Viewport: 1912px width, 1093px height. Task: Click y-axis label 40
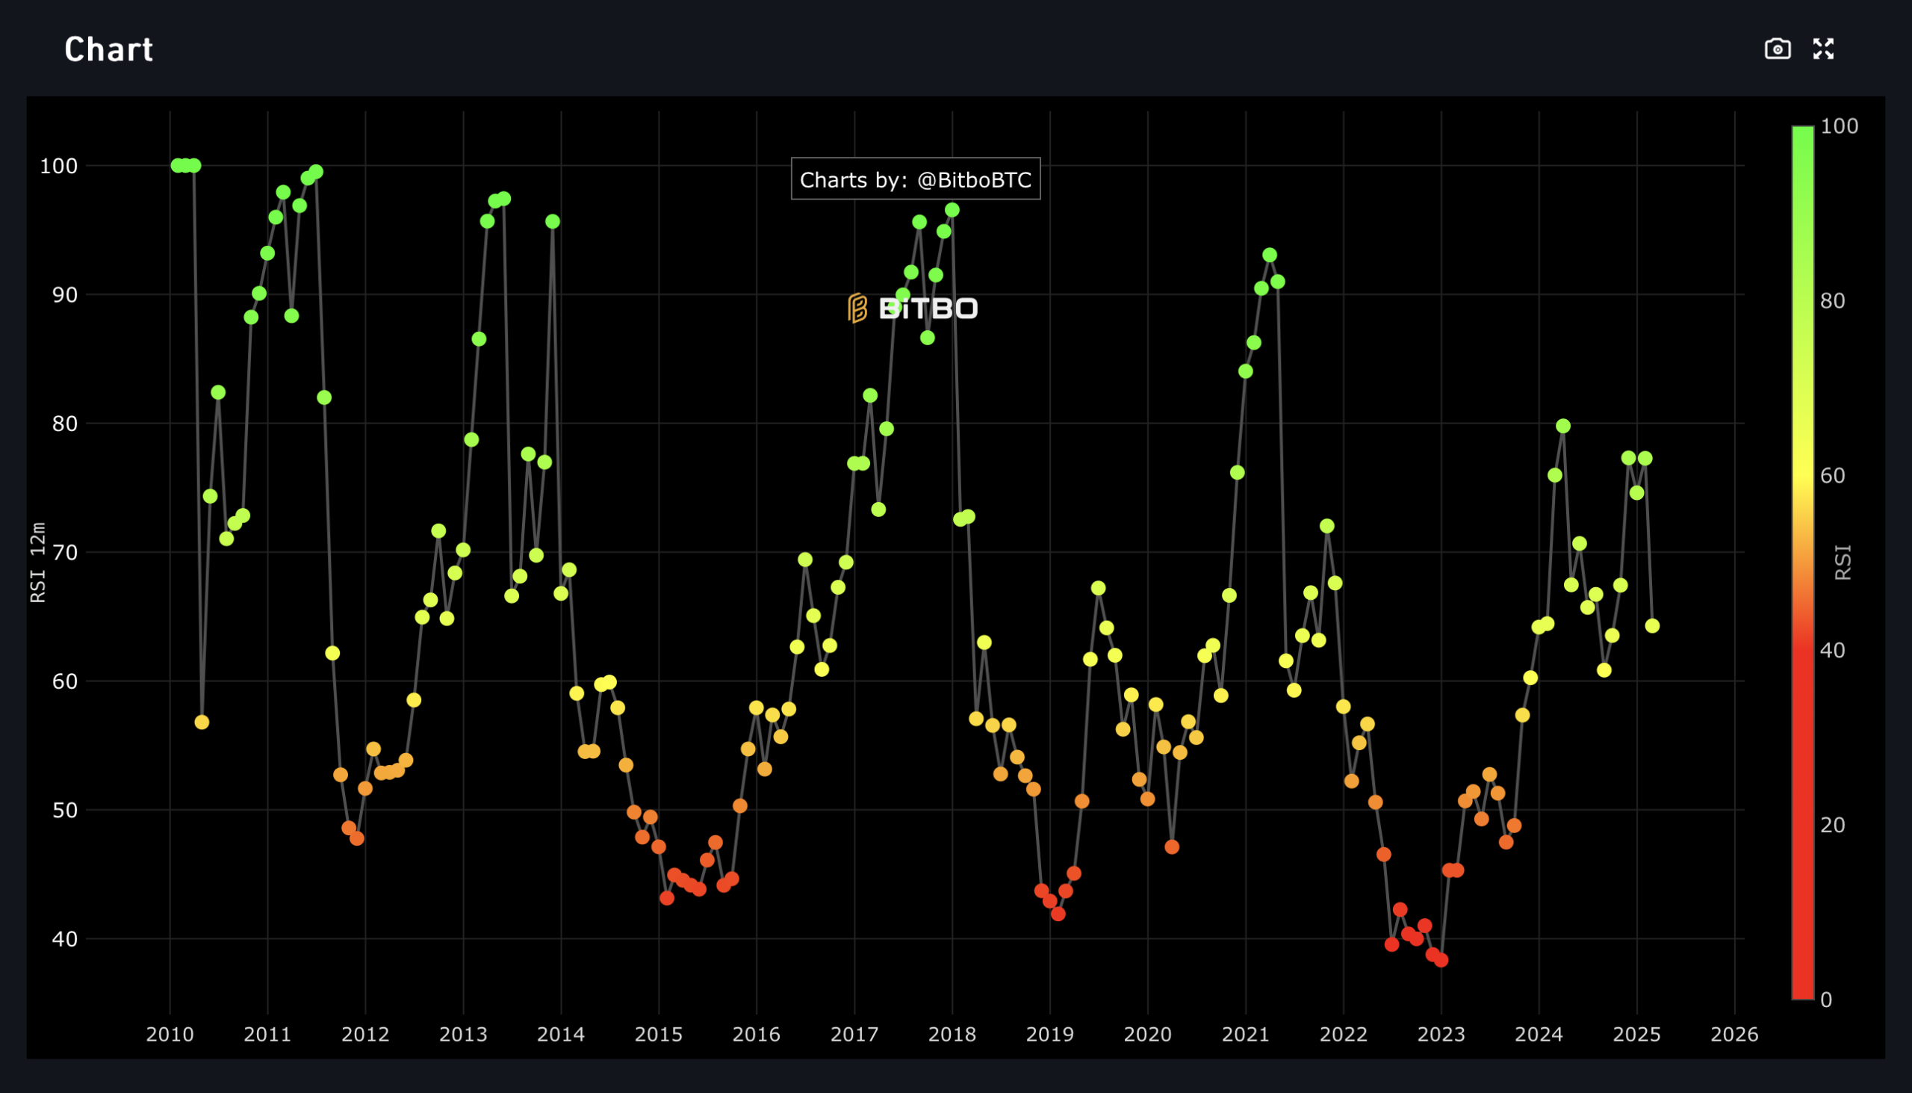64,939
